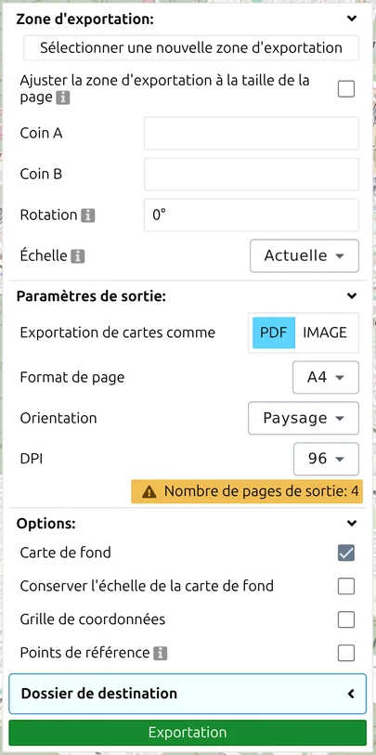
Task: Expand the Dossier de destination panel
Action: pyautogui.click(x=188, y=694)
